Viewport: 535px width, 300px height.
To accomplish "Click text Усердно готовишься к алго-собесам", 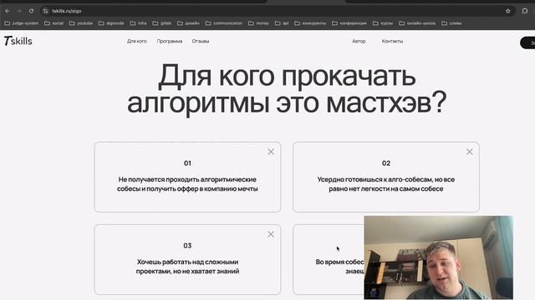I will click(386, 184).
